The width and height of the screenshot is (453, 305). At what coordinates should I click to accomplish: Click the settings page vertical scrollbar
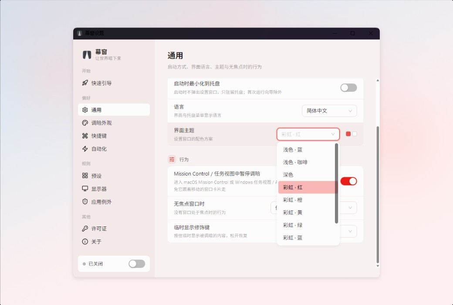(378, 194)
